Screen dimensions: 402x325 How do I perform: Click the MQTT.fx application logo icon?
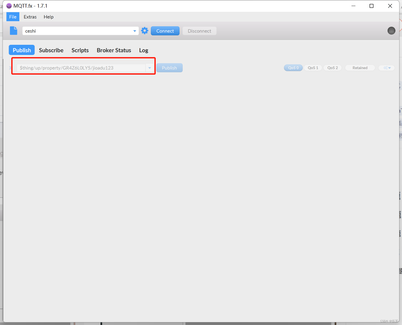9,6
